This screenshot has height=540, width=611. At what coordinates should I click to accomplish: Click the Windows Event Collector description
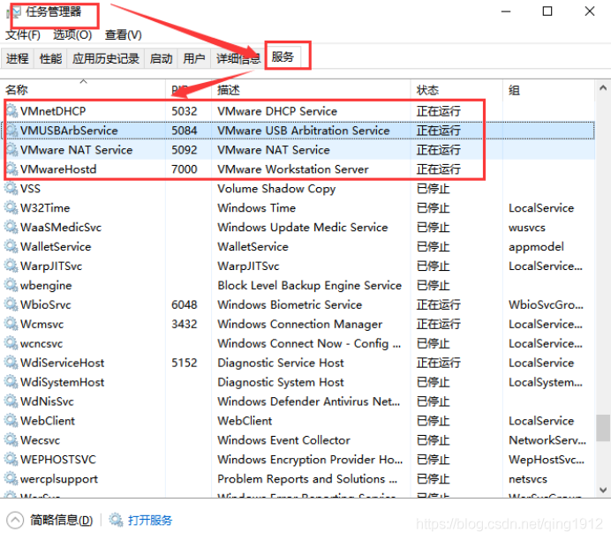(x=283, y=440)
